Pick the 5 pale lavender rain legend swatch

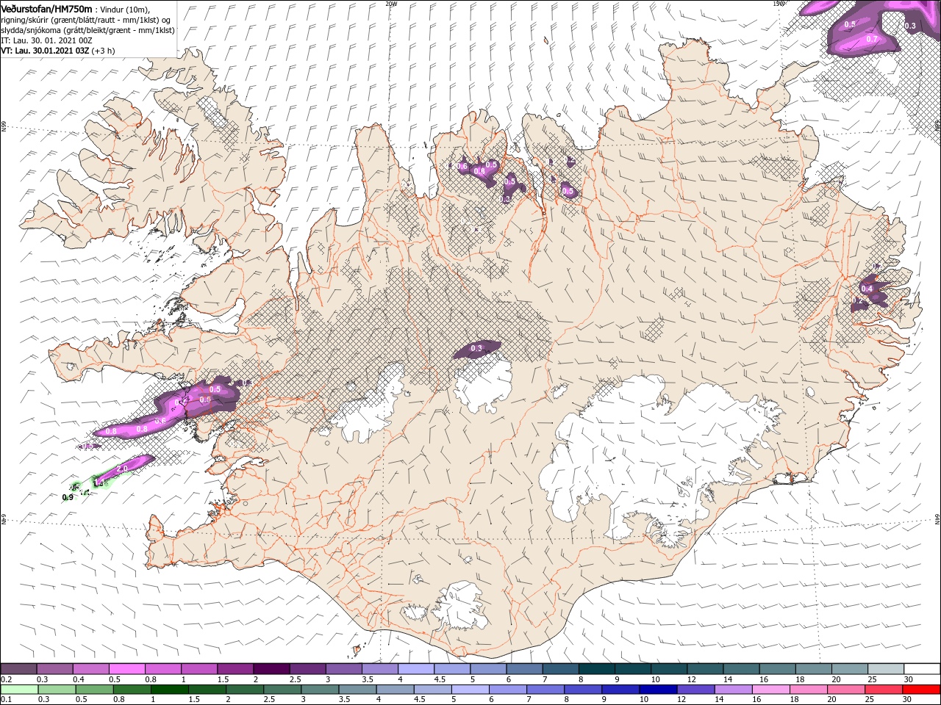[470, 690]
